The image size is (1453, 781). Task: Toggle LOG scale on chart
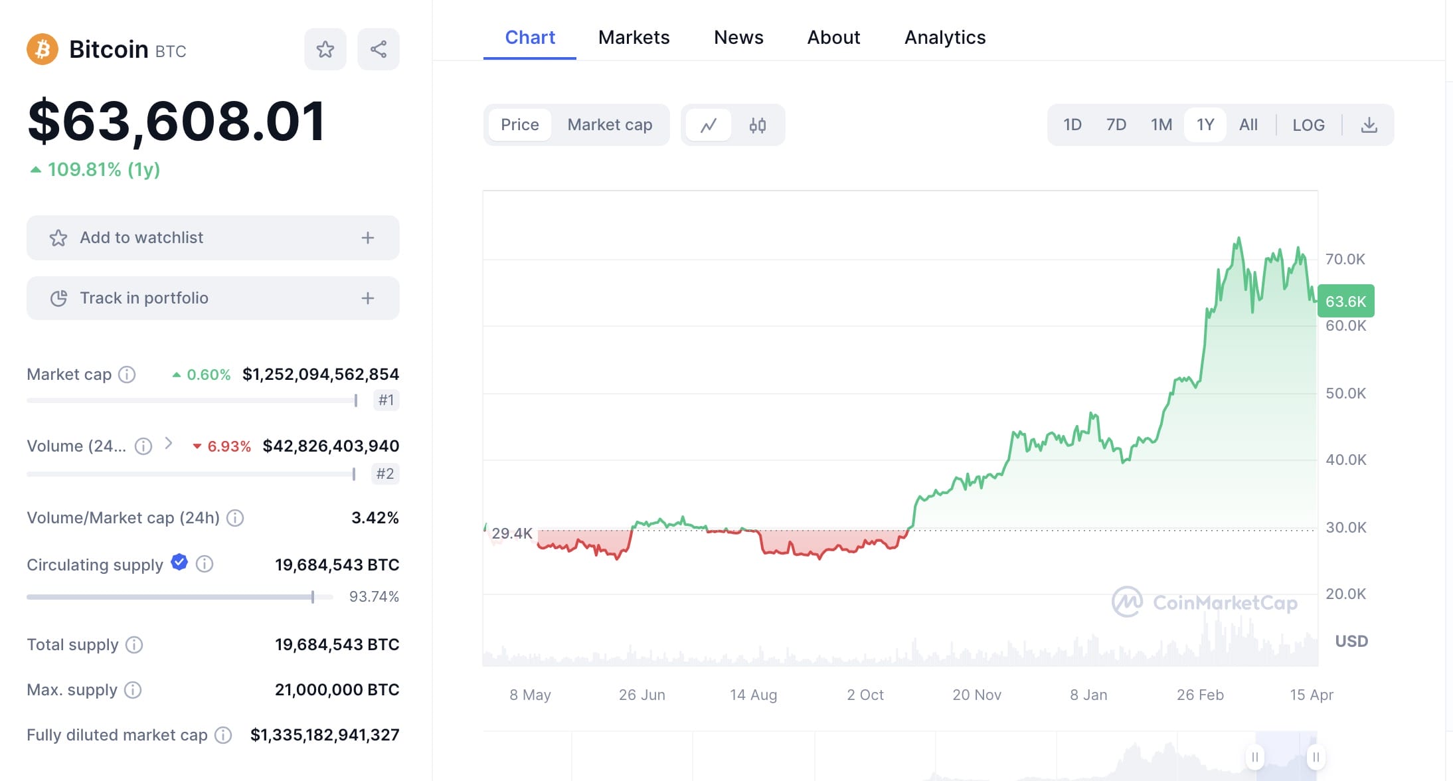[x=1308, y=125]
